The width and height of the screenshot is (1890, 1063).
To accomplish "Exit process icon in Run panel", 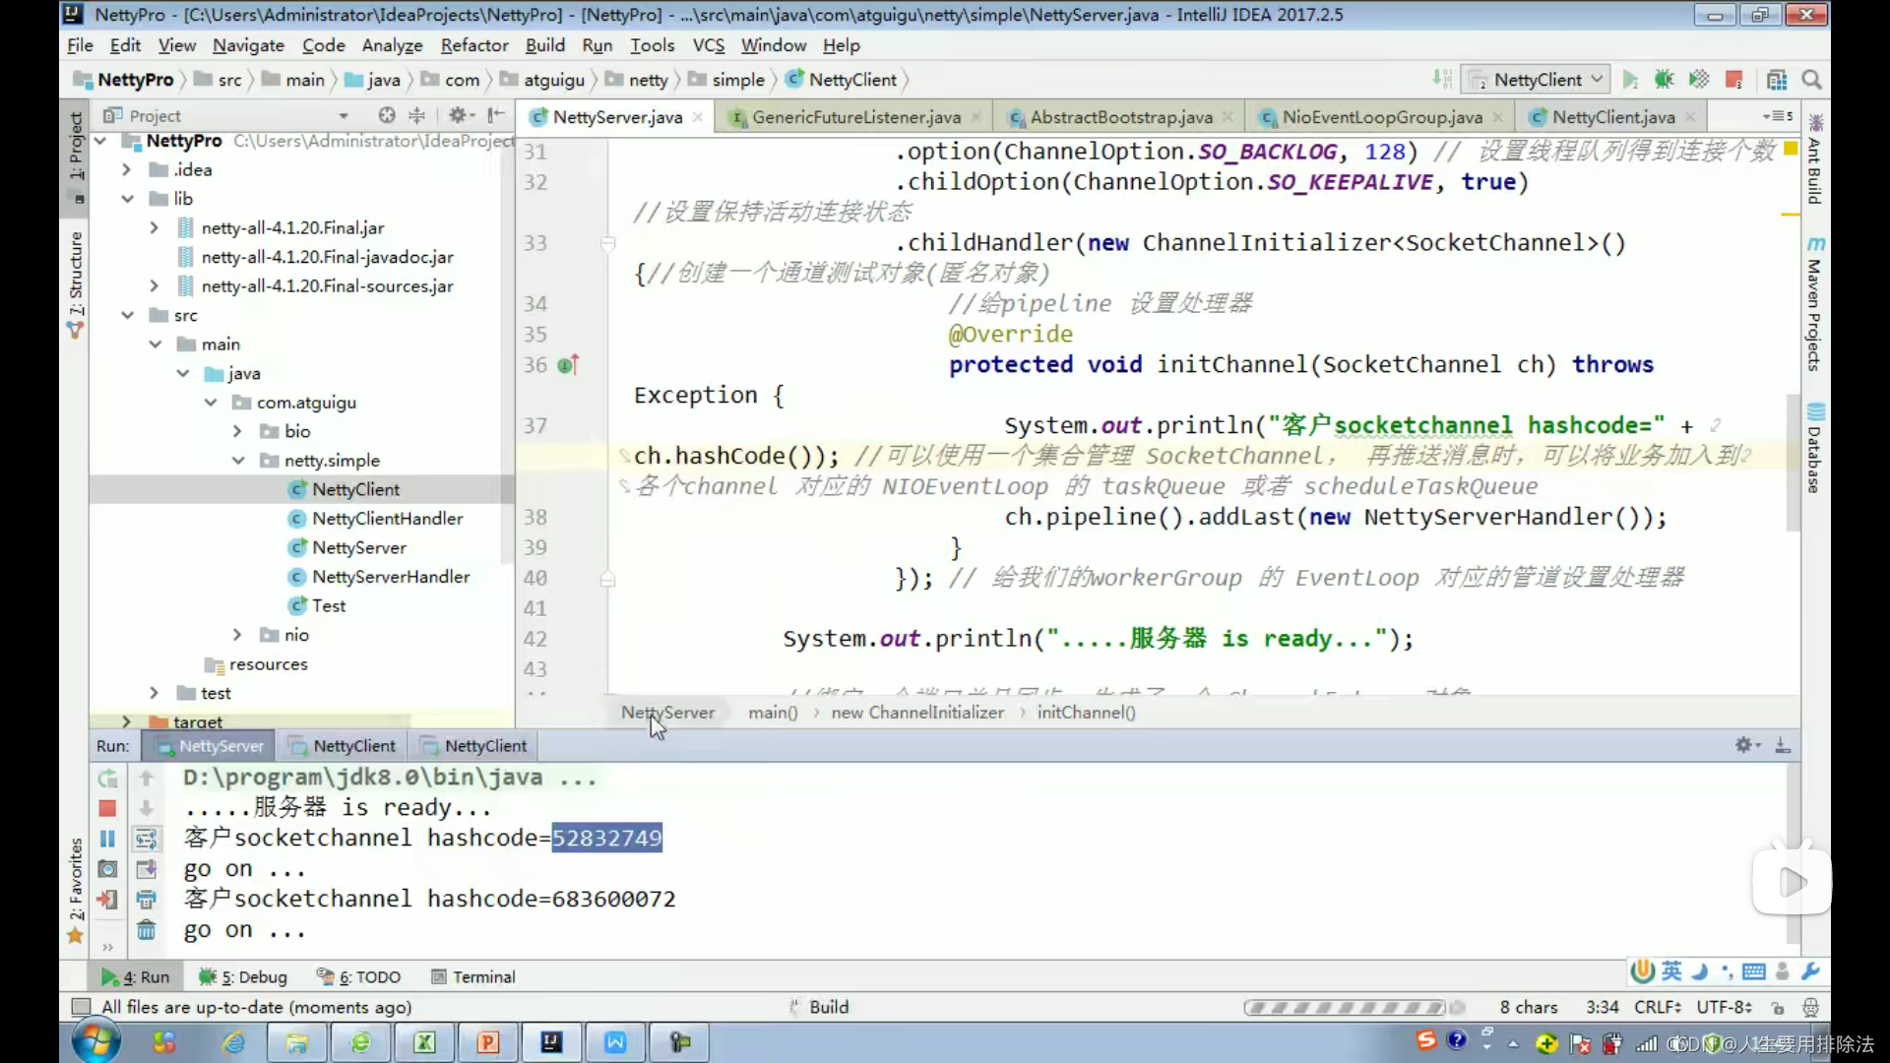I will click(107, 900).
